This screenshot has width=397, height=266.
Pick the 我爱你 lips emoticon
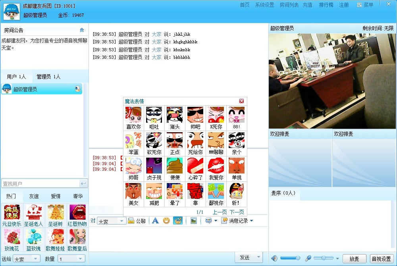click(216, 169)
